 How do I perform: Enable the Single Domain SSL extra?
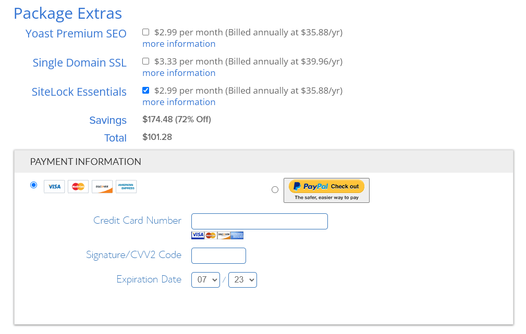[146, 61]
